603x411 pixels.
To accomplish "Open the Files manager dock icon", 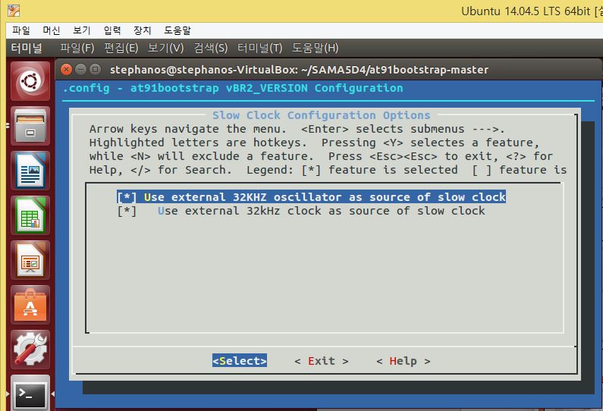I will (30, 126).
